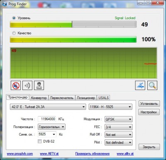Screen dimensions: 166x160
Task: Expand the FEC 3/4 dropdown
Action: coord(119,127)
